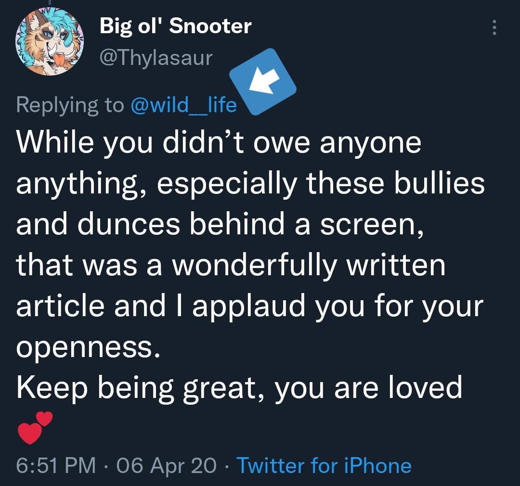This screenshot has height=486, width=520.
Task: Click the line that was a wonderfully written
Action: [231, 265]
